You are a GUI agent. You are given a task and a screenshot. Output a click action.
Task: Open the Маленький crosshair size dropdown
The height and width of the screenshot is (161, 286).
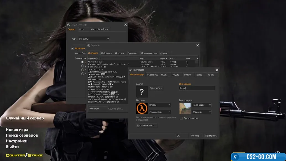click(201, 105)
